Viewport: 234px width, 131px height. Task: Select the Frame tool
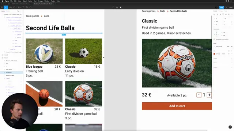10,7
